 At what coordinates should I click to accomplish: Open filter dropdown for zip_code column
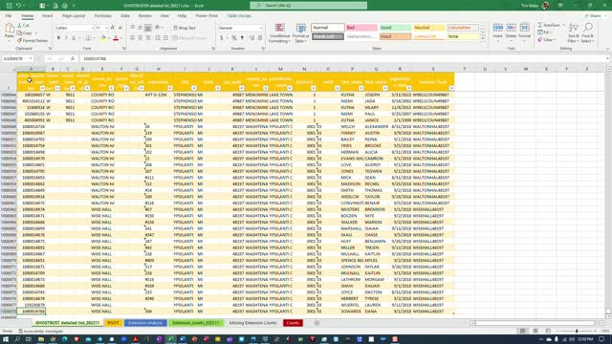point(242,88)
